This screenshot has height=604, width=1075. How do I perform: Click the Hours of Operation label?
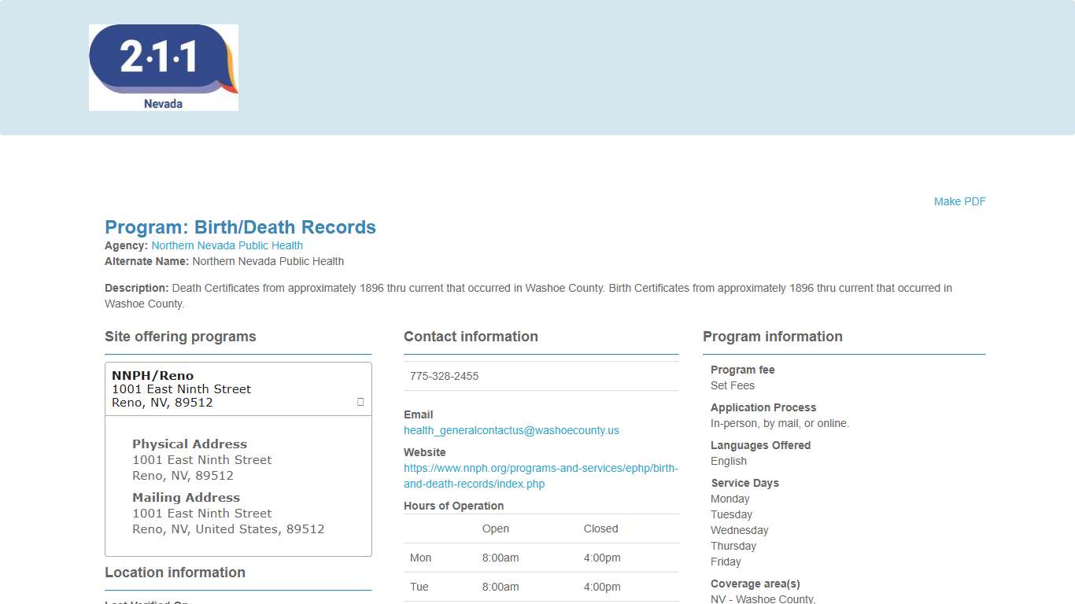click(453, 506)
